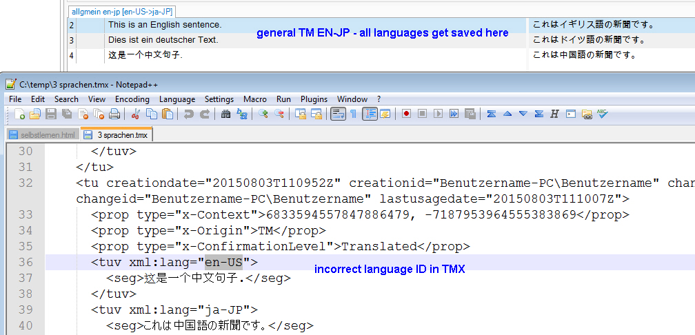Select the allgmein en-jp TM tab
Screen dimensions: 695x335
click(x=122, y=12)
